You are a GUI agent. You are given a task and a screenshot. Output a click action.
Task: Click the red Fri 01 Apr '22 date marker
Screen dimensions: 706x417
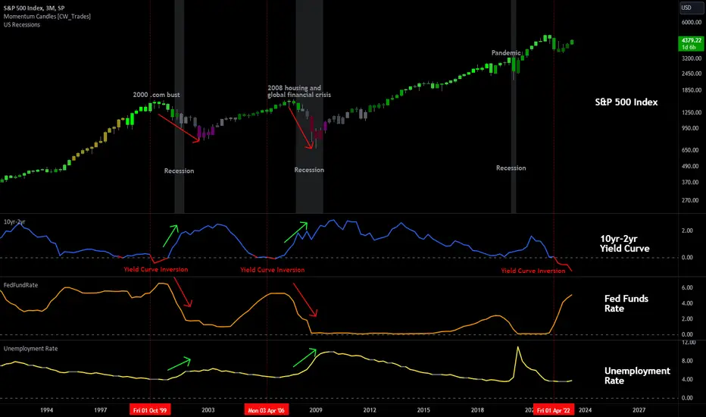click(554, 409)
